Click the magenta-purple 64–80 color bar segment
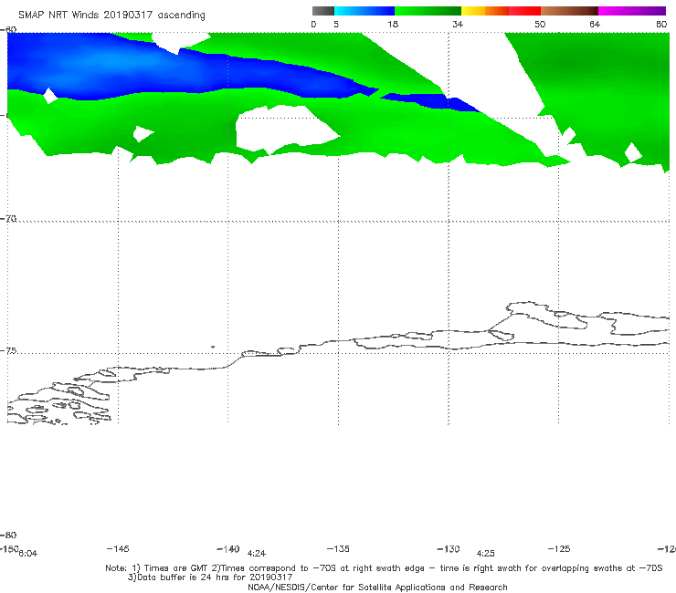Image resolution: width=676 pixels, height=593 pixels. point(632,11)
